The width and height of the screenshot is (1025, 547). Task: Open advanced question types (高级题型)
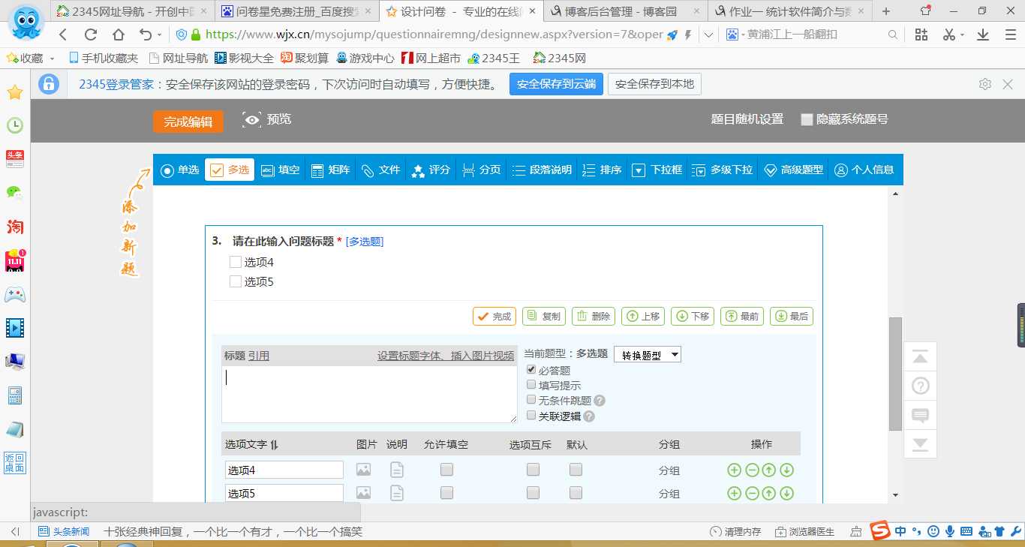(x=793, y=170)
